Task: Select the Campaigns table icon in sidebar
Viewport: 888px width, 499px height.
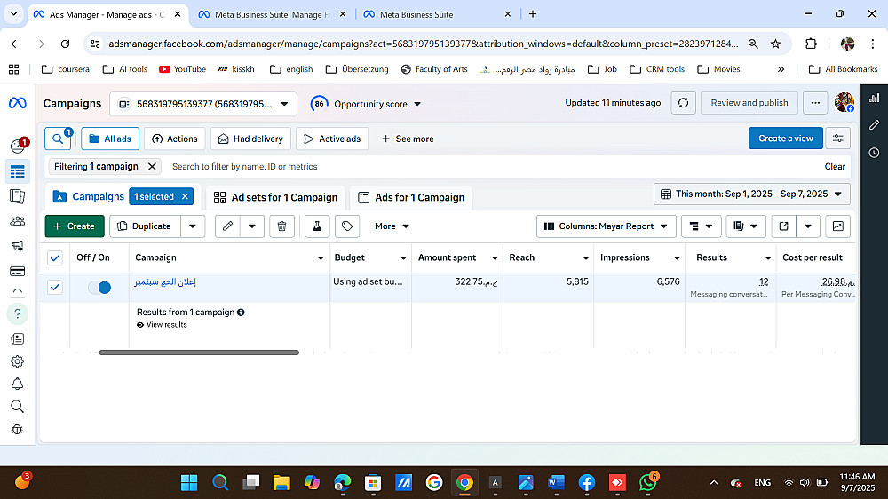Action: click(18, 171)
